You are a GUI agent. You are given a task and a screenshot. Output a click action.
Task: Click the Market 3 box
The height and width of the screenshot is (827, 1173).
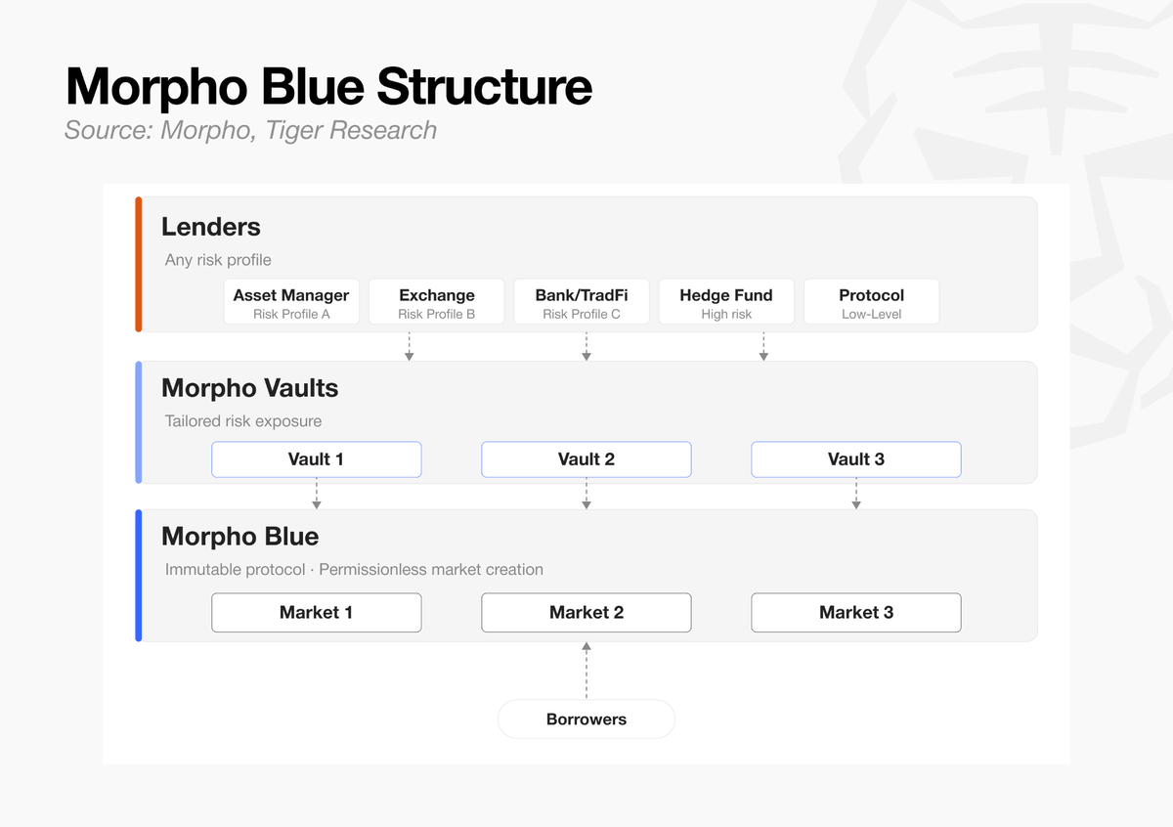[856, 613]
